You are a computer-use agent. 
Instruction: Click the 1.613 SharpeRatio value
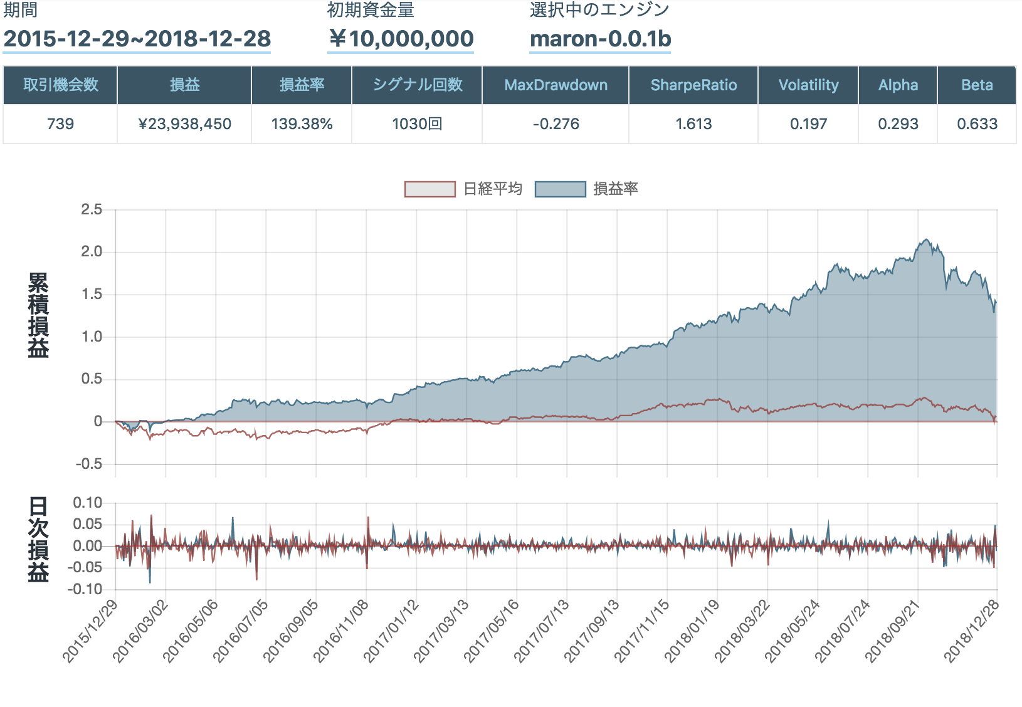click(x=693, y=124)
